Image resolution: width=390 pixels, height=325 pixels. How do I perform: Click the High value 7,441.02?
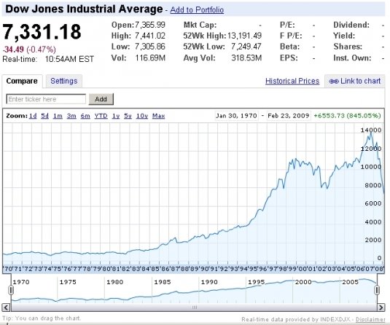150,36
